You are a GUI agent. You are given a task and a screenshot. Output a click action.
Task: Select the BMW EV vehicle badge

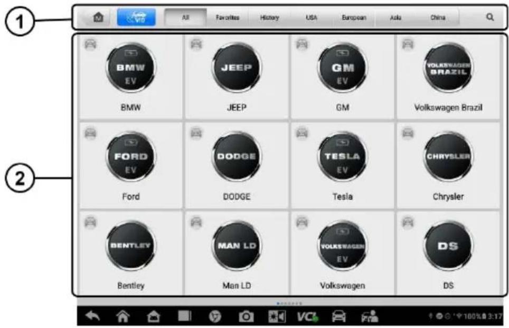point(131,68)
